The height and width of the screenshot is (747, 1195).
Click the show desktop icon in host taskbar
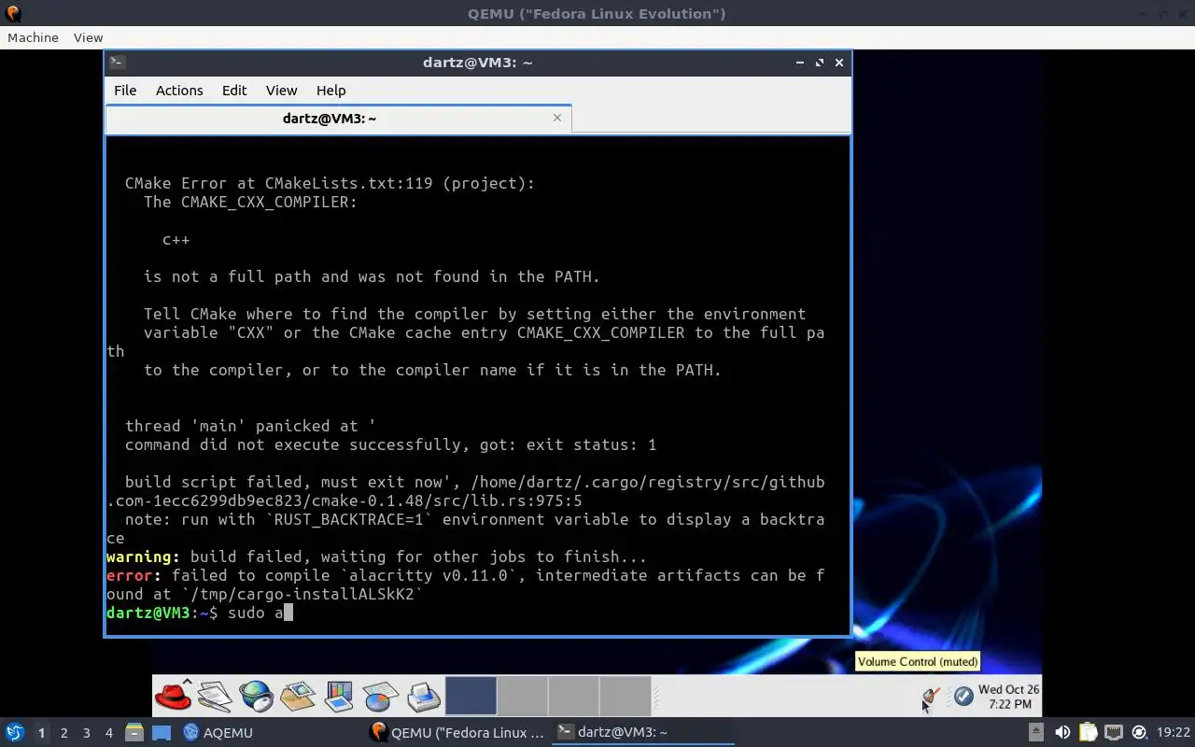pyautogui.click(x=162, y=732)
